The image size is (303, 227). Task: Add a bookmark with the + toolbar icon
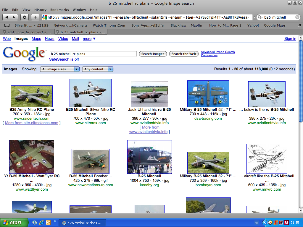pos(35,17)
